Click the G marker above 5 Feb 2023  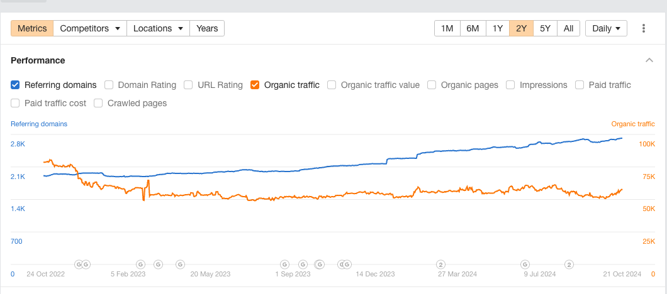(141, 264)
